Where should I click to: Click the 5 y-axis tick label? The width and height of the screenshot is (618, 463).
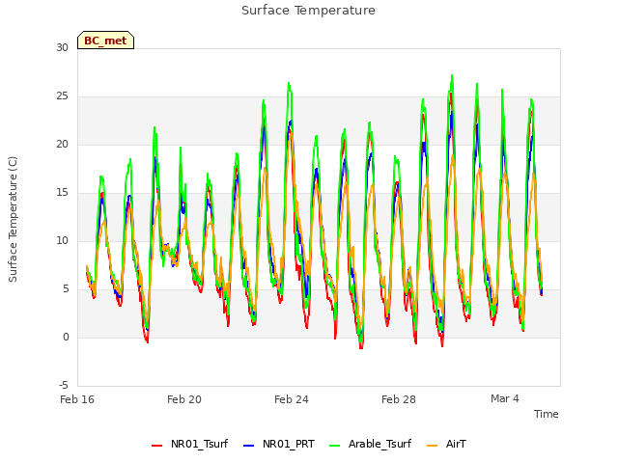point(66,289)
